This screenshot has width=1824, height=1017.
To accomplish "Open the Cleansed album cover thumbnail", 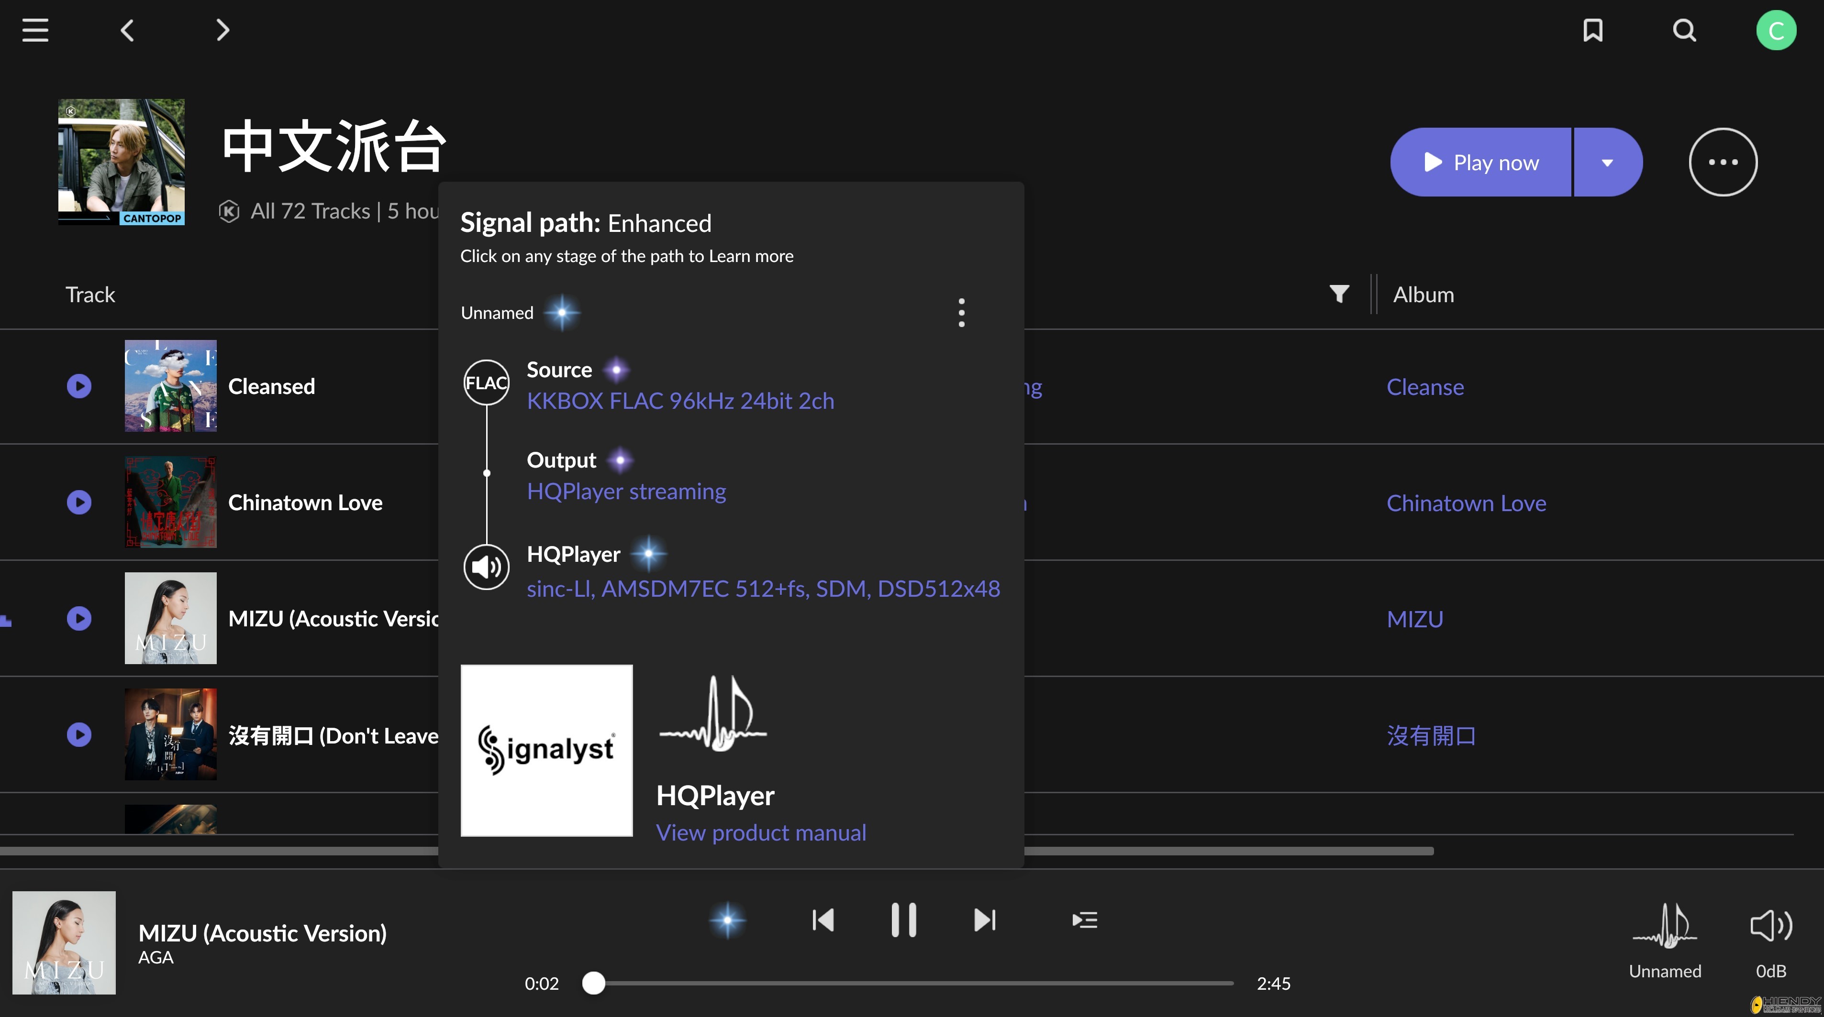I will pos(171,386).
